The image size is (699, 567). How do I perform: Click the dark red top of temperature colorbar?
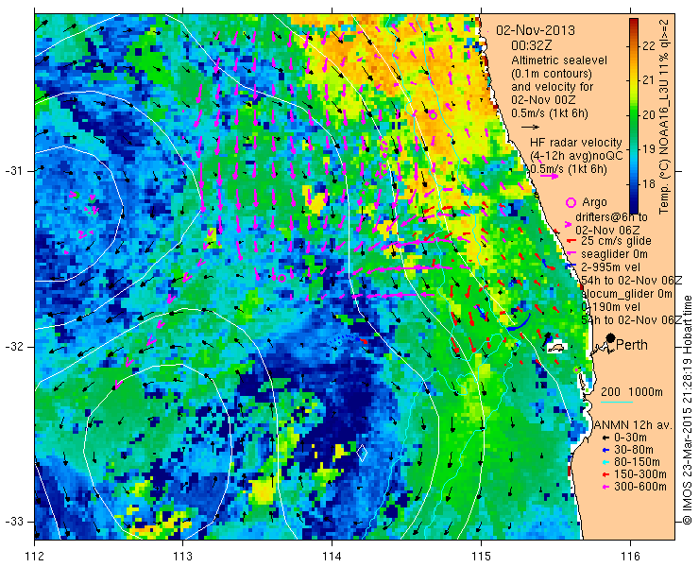click(634, 23)
